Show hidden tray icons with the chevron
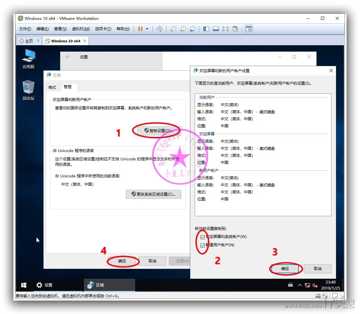 tap(299, 285)
